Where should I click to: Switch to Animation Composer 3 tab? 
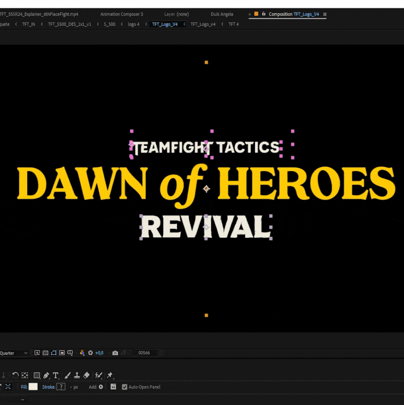pyautogui.click(x=121, y=14)
